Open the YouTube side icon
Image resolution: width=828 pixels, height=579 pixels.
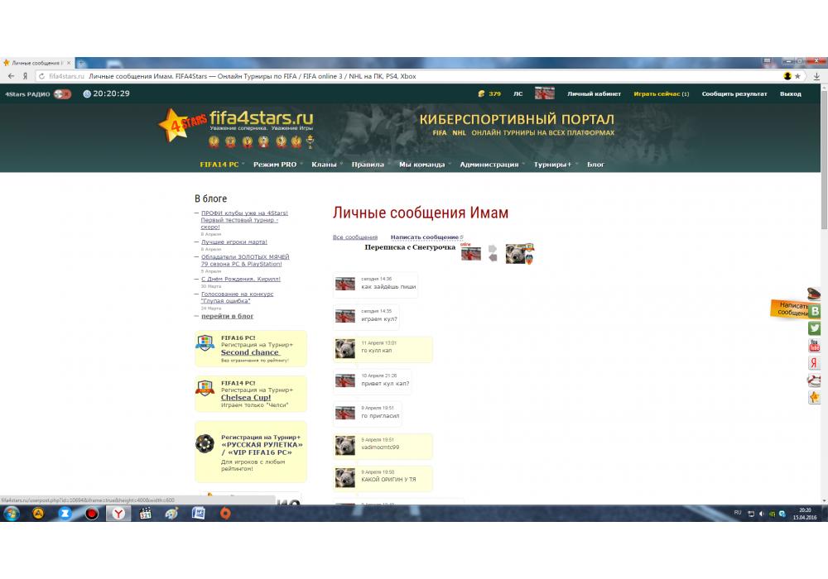pos(815,346)
